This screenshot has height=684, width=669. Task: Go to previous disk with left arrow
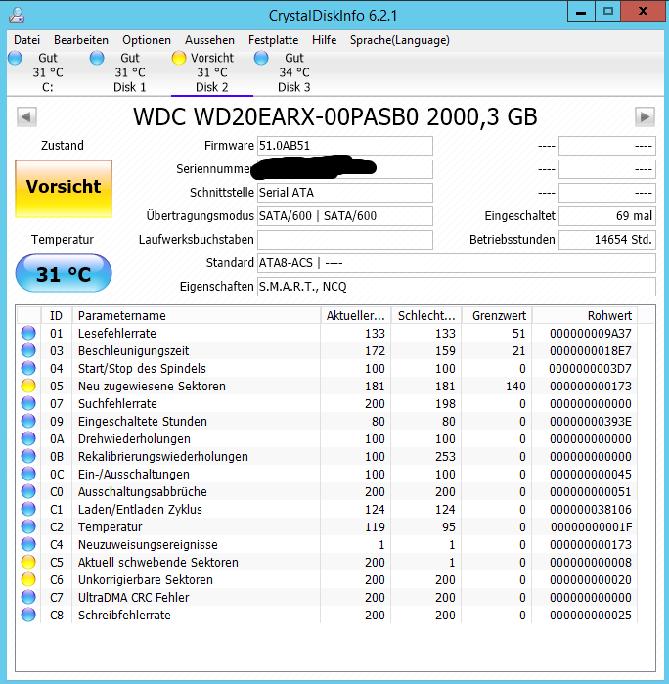pos(26,116)
